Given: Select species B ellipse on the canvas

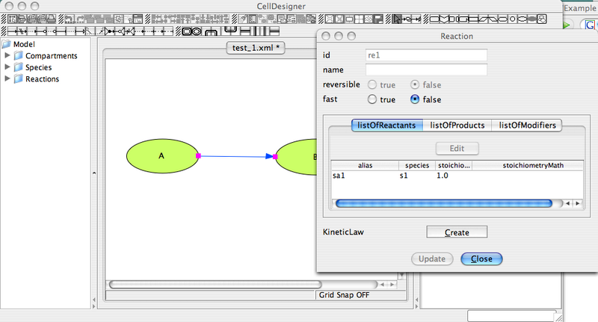Looking at the screenshot, I should [x=296, y=157].
